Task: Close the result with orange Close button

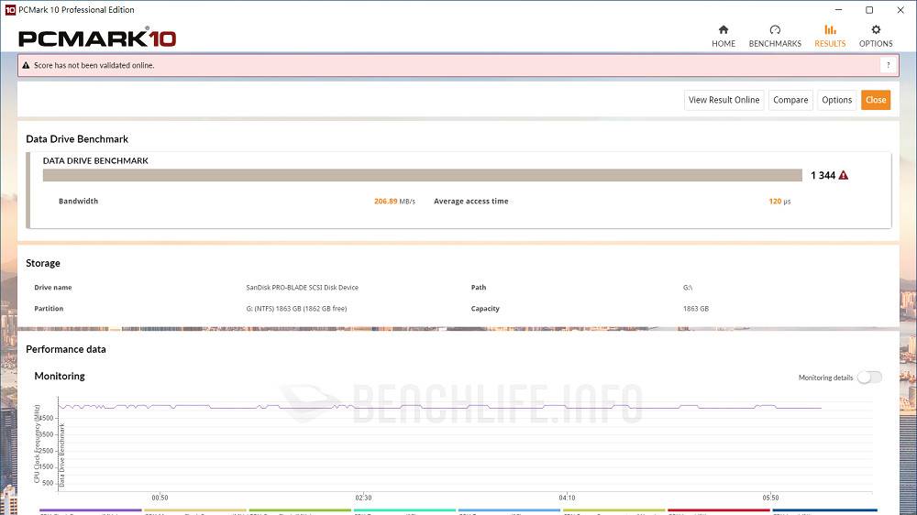Action: pyautogui.click(x=876, y=100)
